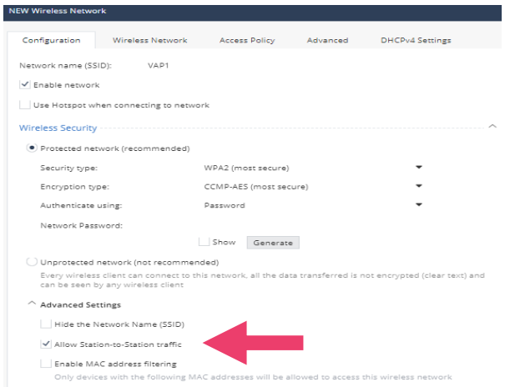
Task: Click the Generate password button
Action: pos(272,243)
